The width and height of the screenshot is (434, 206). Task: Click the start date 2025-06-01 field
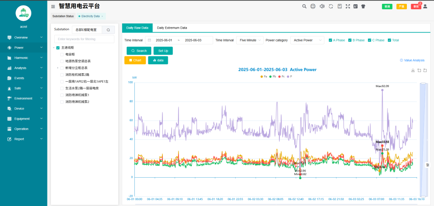[x=164, y=40]
